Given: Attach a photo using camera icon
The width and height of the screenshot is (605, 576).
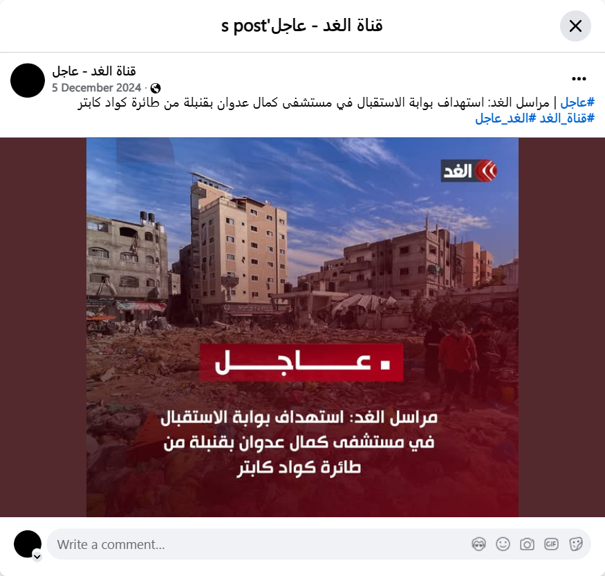Looking at the screenshot, I should click(x=527, y=544).
